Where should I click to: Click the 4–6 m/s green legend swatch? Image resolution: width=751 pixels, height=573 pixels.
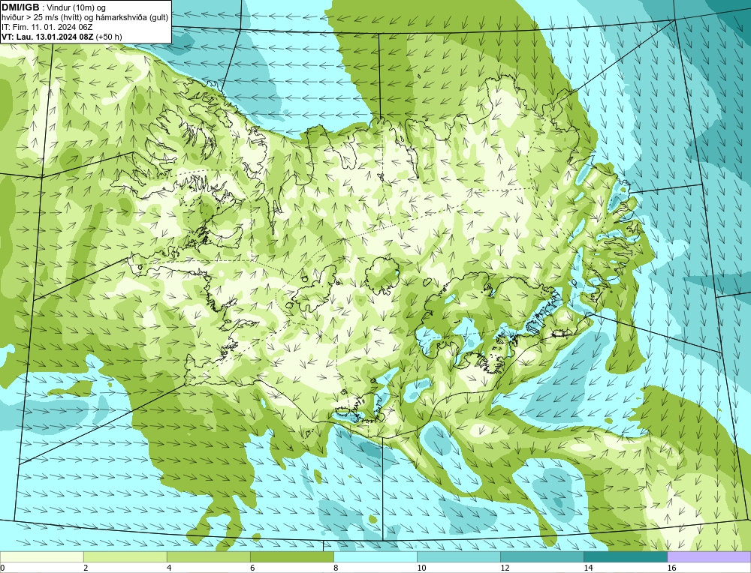pyautogui.click(x=208, y=556)
